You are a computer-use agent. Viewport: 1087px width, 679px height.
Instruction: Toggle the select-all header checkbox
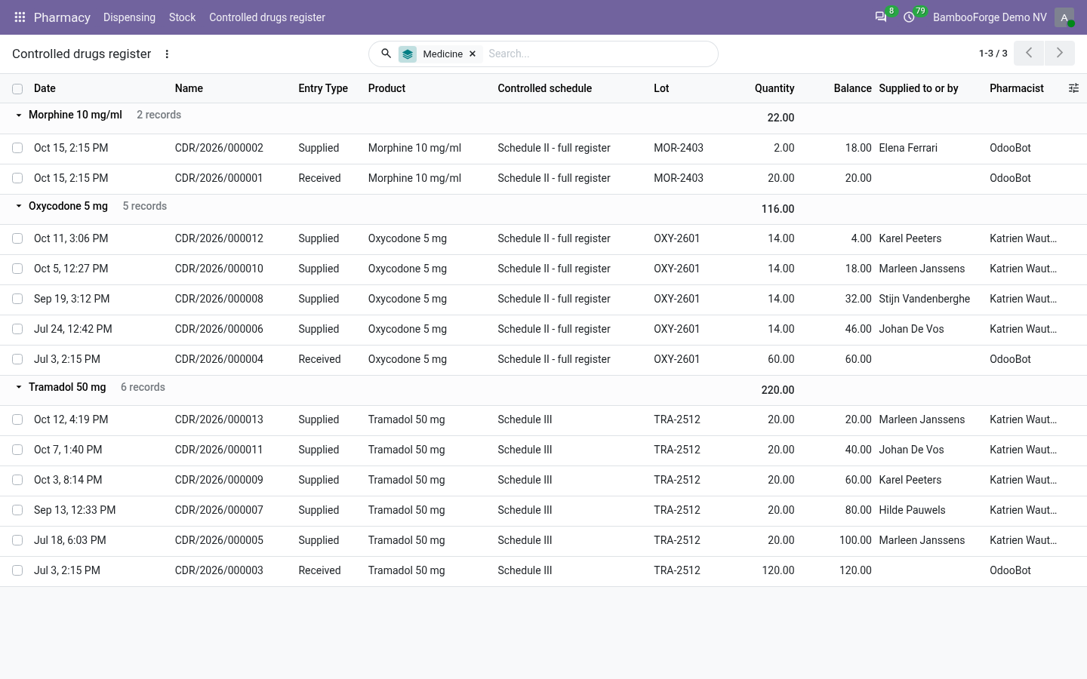(x=17, y=89)
